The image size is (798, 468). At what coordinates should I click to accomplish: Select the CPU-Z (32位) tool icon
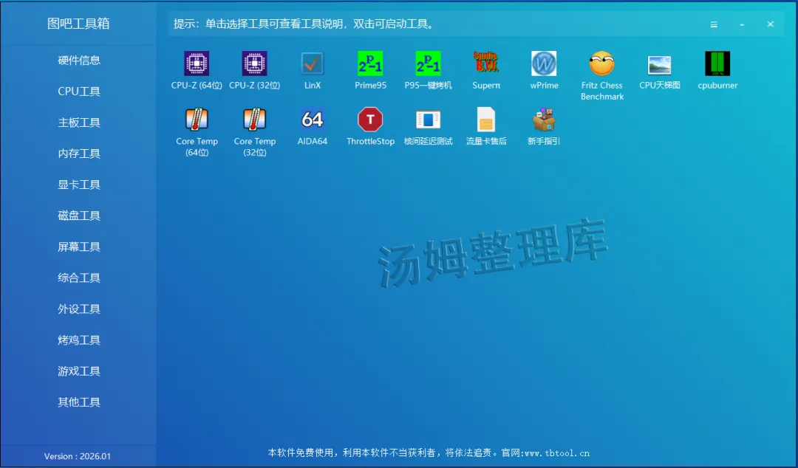click(254, 63)
